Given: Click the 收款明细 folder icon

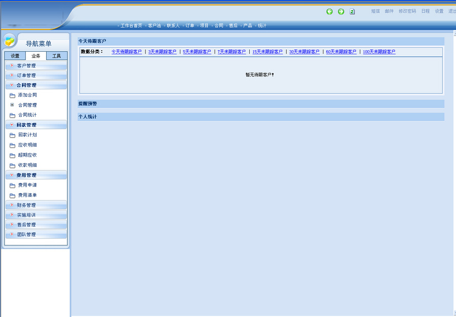Looking at the screenshot, I should click(12, 165).
